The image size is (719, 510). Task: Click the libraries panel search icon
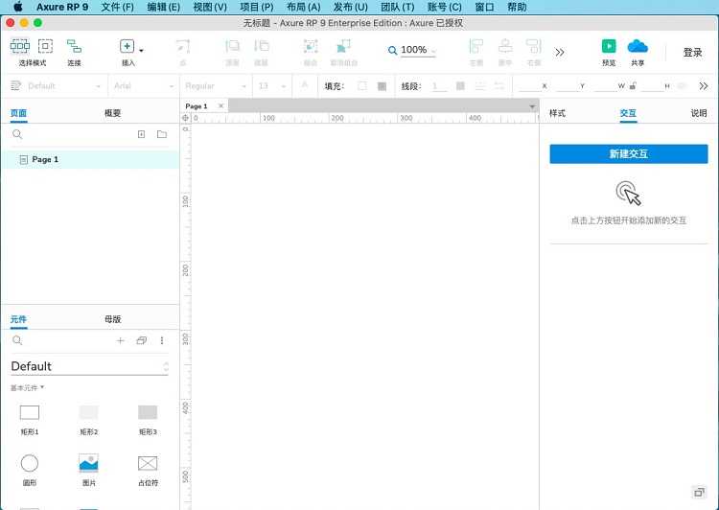[17, 340]
